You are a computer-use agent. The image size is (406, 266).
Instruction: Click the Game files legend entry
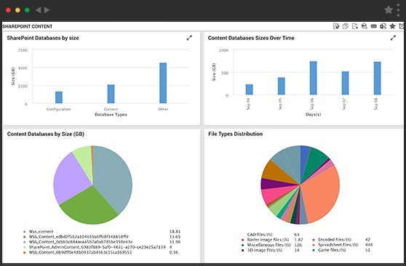[332, 250]
